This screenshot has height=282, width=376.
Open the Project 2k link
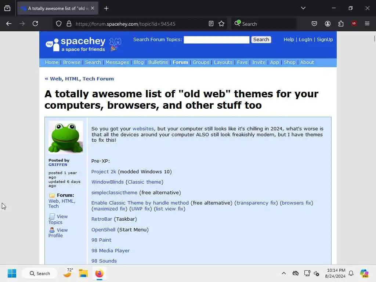tap(104, 172)
